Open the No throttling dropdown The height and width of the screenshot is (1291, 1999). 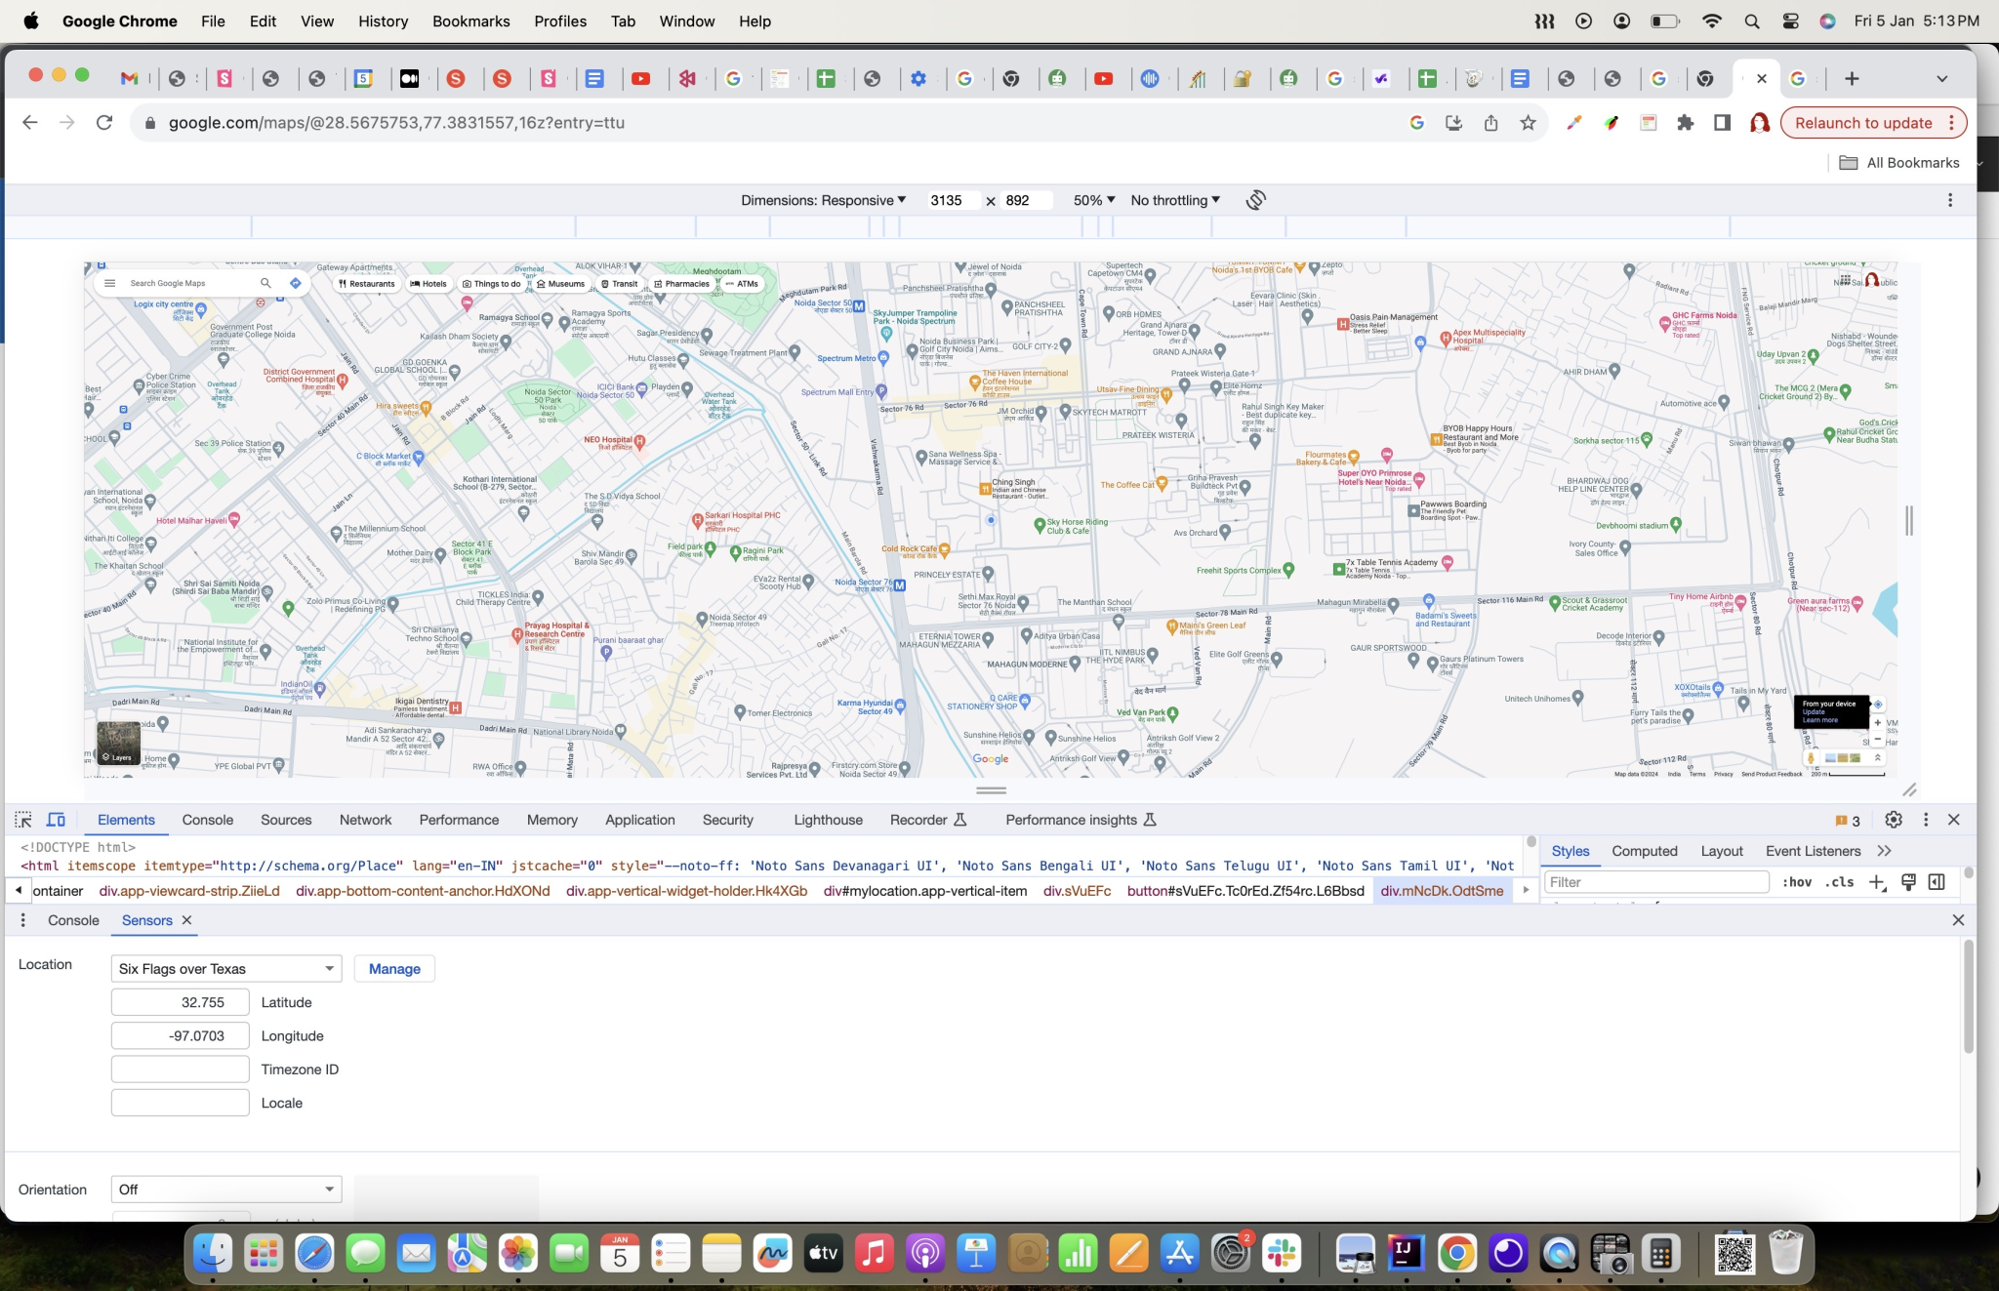[1175, 200]
